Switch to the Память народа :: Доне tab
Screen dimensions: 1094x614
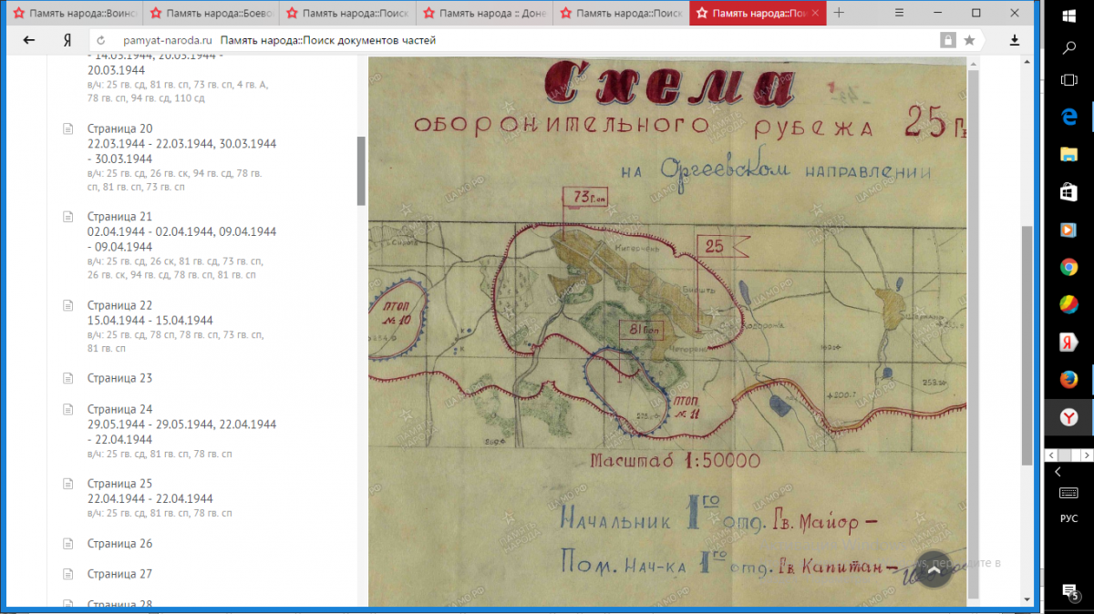click(483, 14)
